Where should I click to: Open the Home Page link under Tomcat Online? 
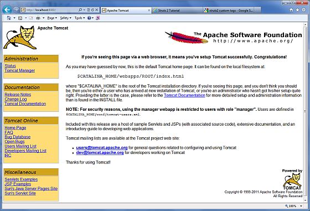coord(15,128)
